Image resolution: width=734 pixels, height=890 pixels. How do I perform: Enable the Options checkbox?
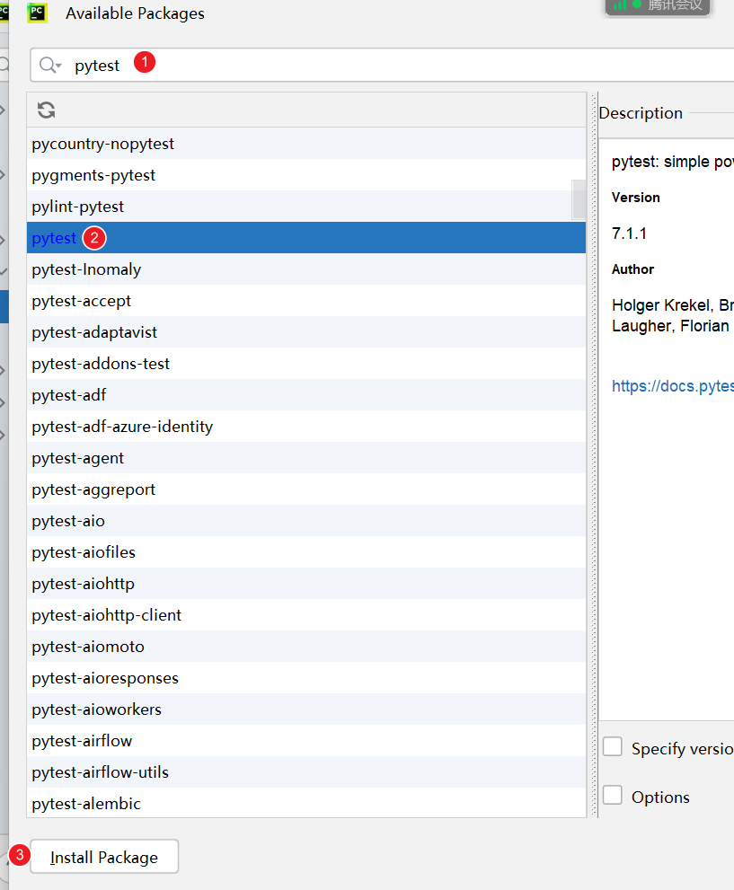coord(613,795)
